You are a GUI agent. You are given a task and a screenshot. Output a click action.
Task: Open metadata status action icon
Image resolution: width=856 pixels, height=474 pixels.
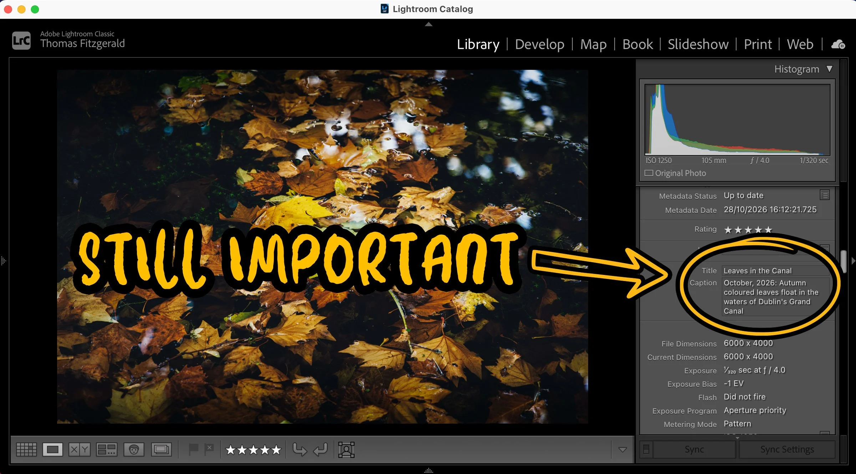pos(825,195)
